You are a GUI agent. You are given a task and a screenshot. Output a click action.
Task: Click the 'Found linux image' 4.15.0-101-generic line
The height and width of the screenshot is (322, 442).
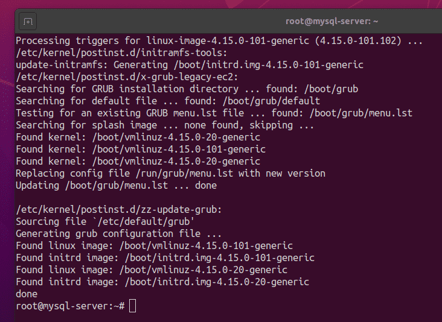(x=154, y=245)
